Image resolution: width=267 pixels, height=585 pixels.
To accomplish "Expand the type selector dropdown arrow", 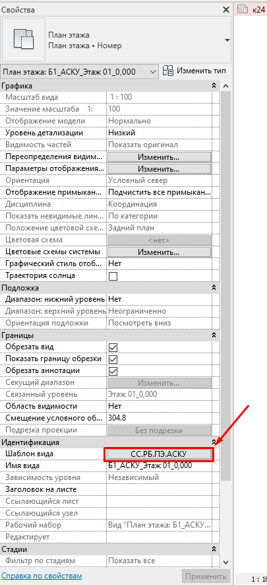I will click(227, 40).
